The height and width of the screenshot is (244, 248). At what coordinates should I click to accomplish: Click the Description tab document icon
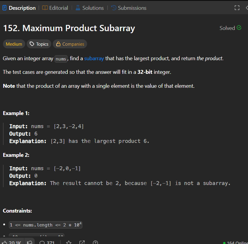click(x=4, y=8)
